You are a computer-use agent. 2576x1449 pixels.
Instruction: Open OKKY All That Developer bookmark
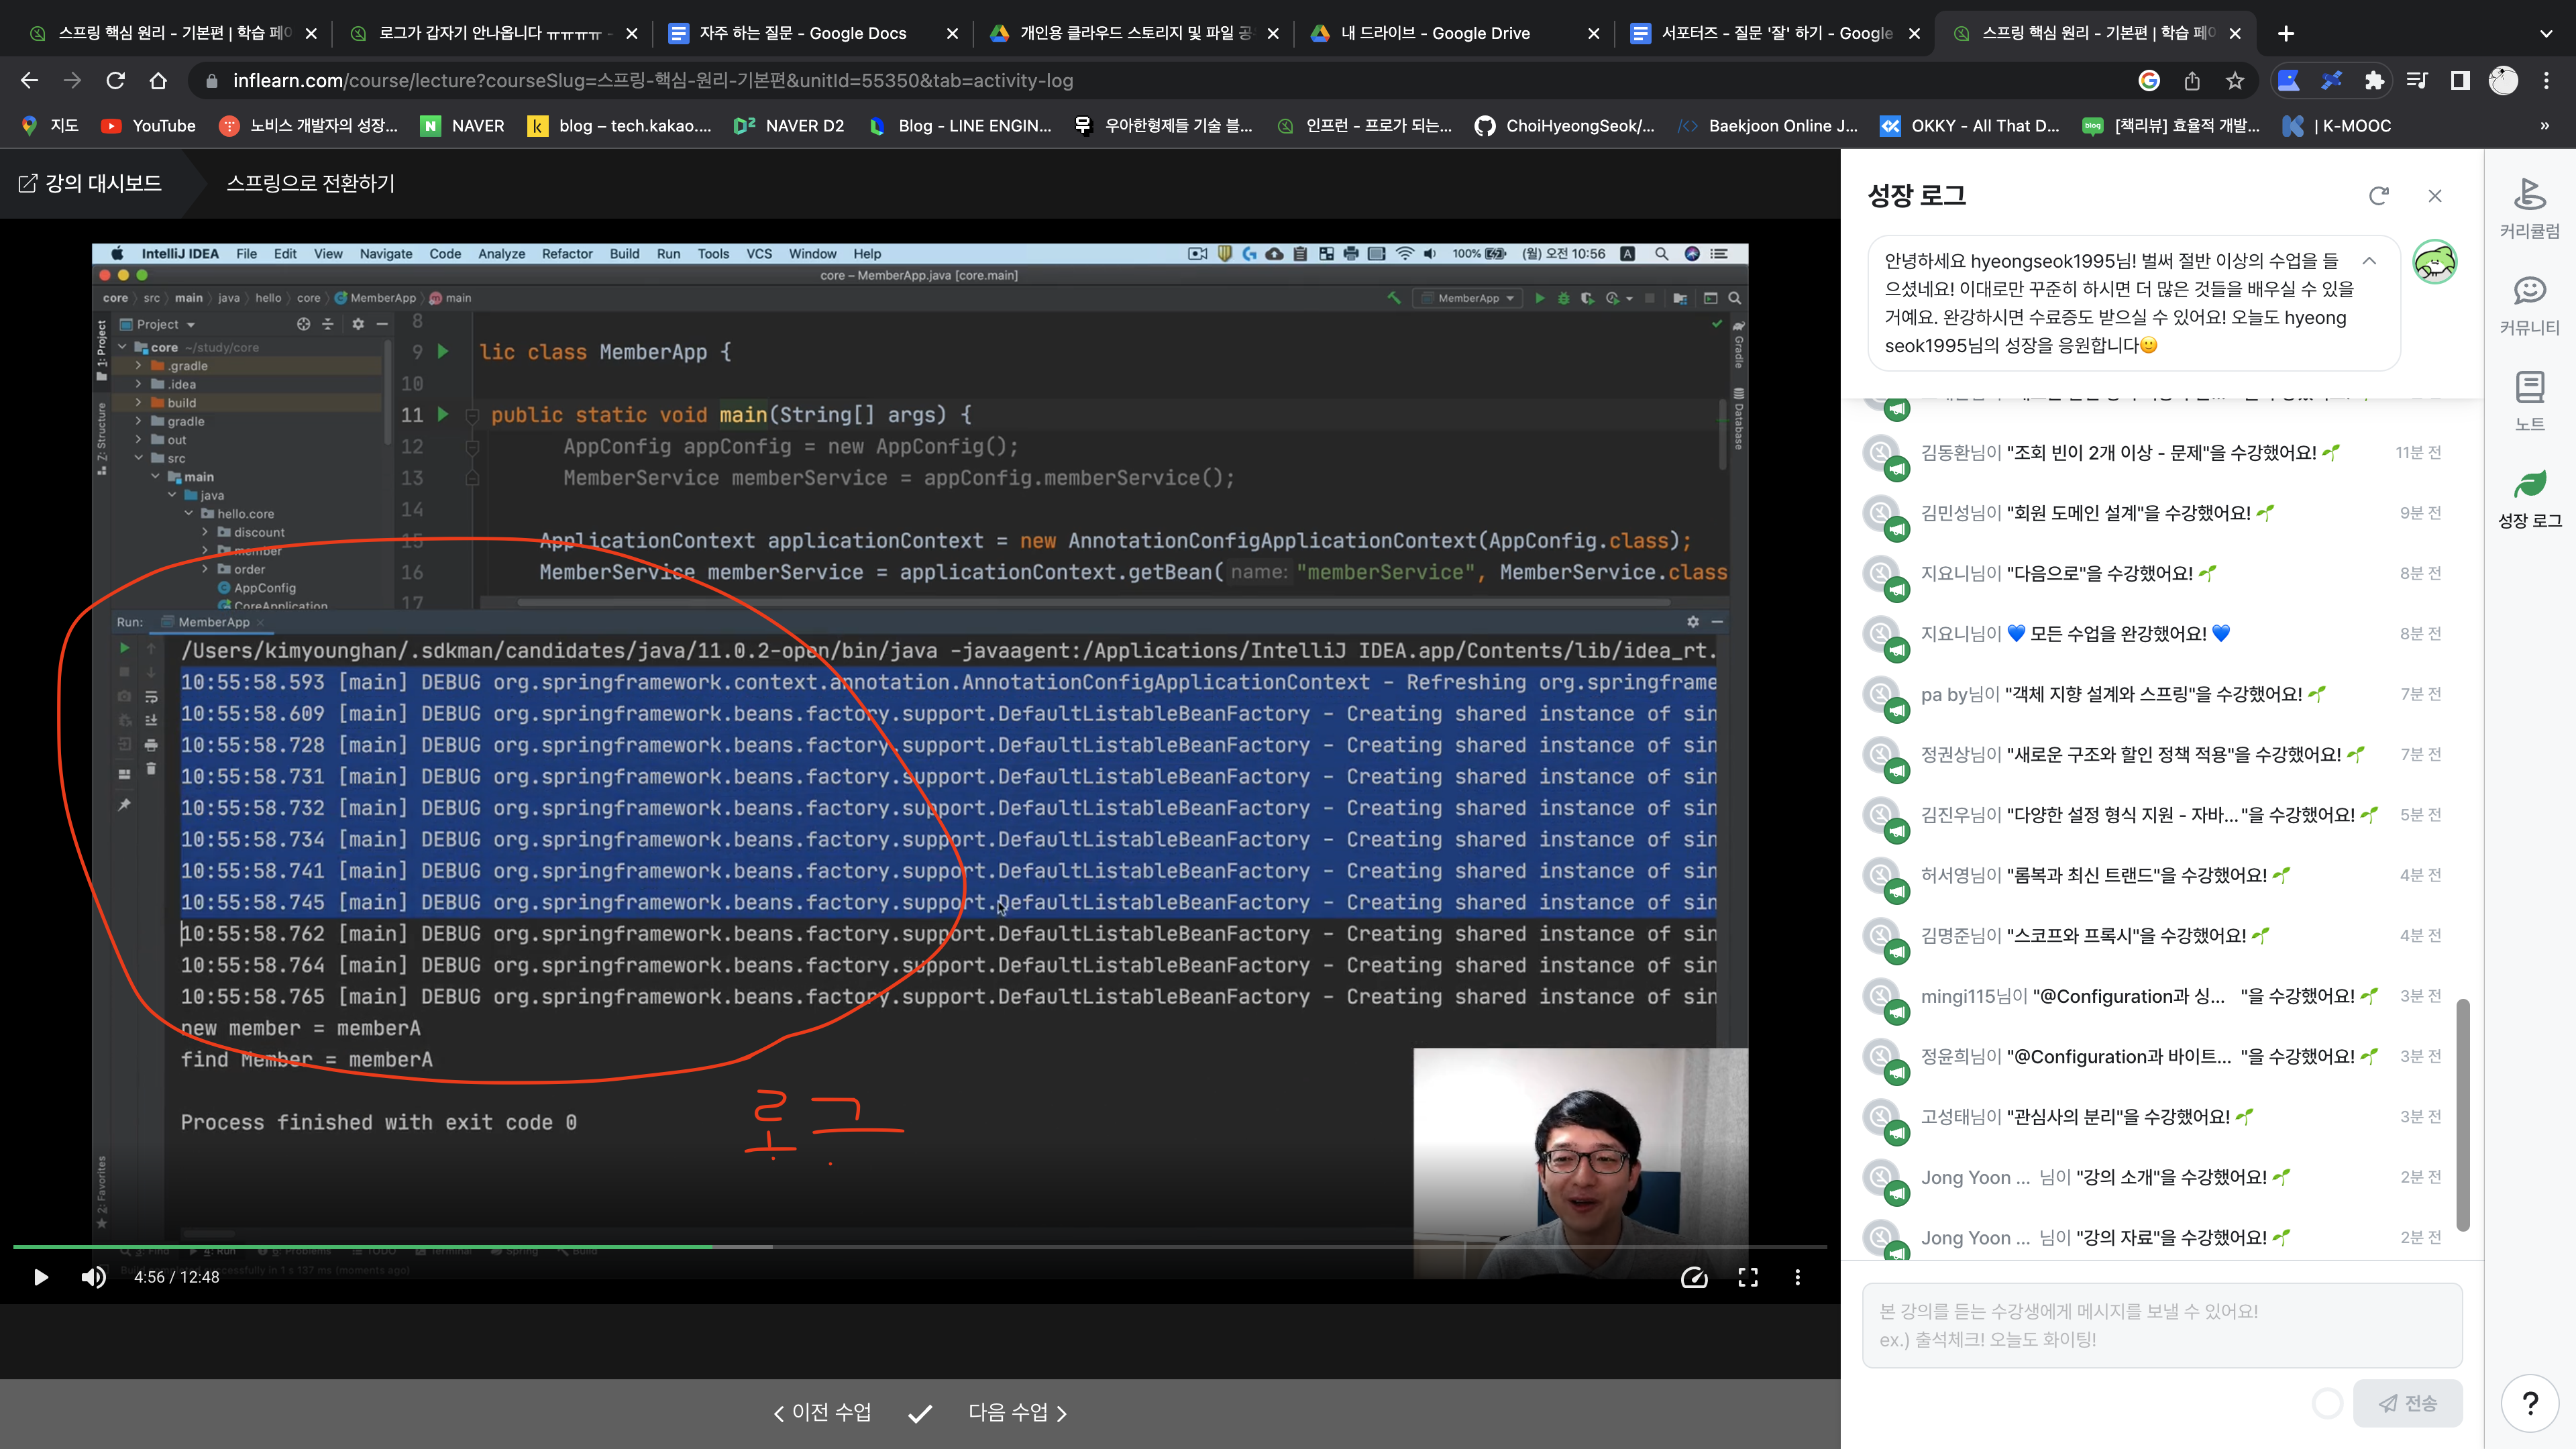(x=1969, y=126)
